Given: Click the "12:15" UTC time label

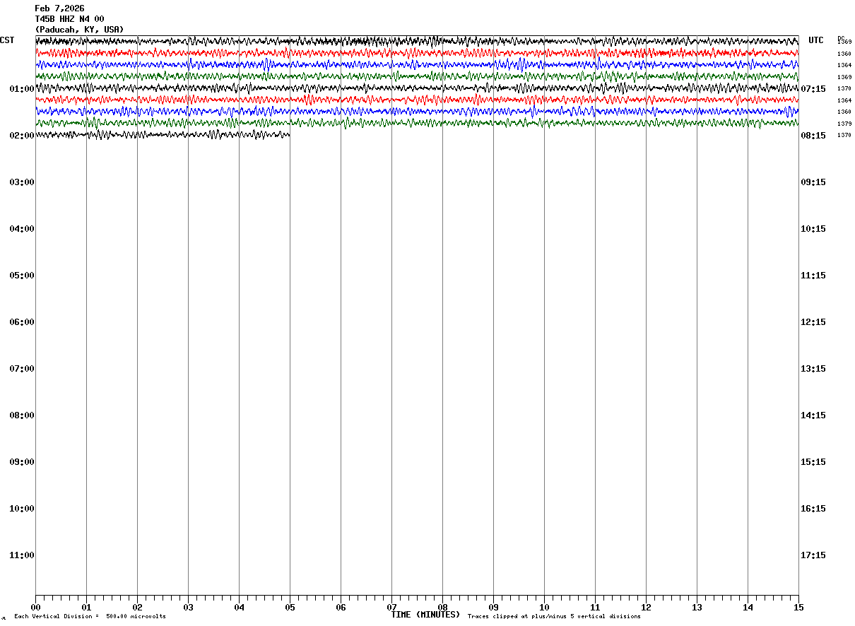Looking at the screenshot, I should pyautogui.click(x=813, y=322).
